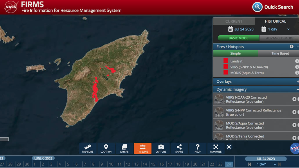Show info for Fires / Hotspots section
The height and width of the screenshot is (168, 299).
pos(291,46)
